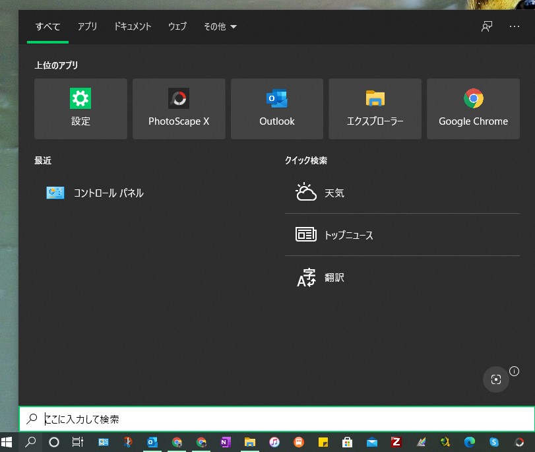Image resolution: width=535 pixels, height=452 pixels.
Task: Click the taskbar search magnifier icon
Action: (x=30, y=442)
